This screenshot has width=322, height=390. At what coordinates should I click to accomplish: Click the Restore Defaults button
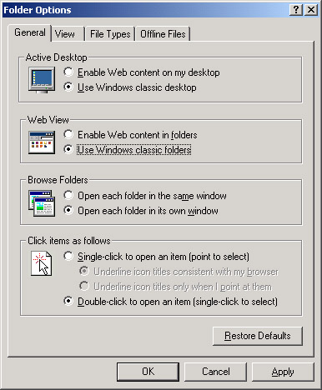[258, 336]
